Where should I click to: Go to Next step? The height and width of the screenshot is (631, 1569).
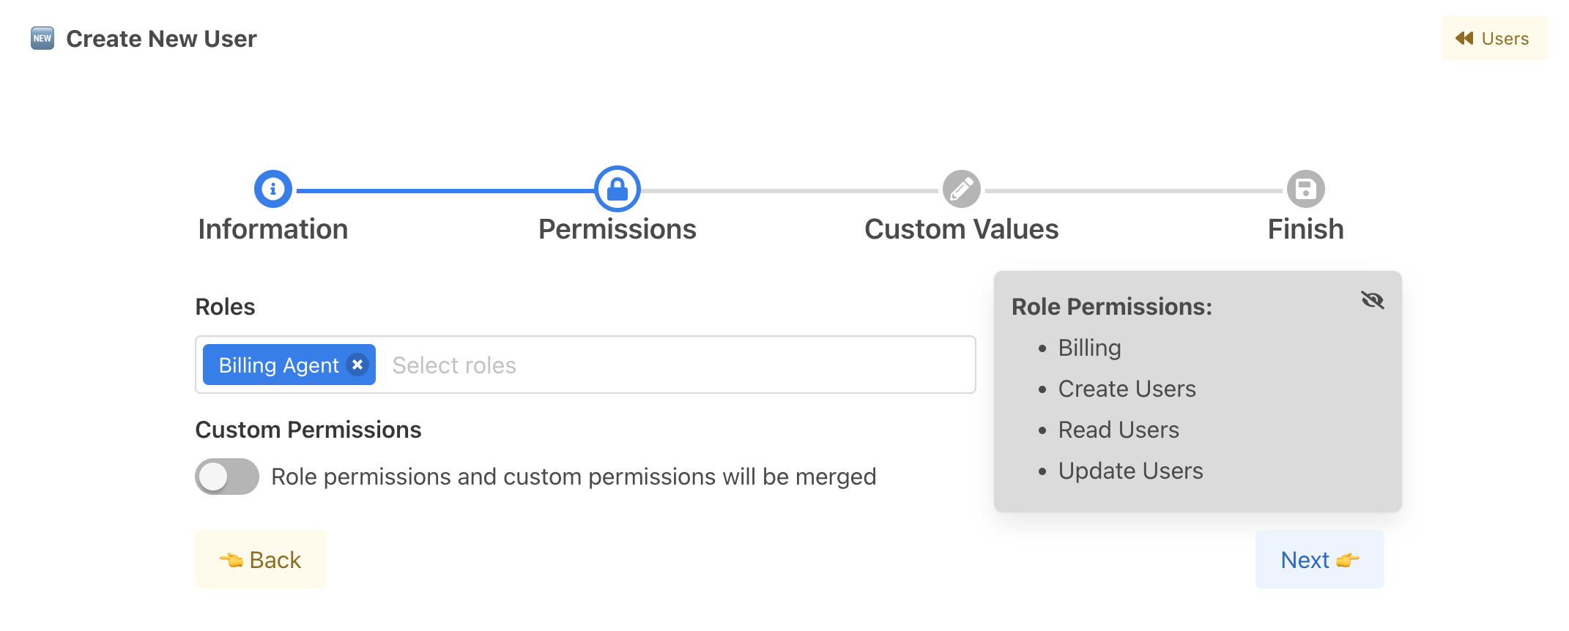(x=1319, y=560)
